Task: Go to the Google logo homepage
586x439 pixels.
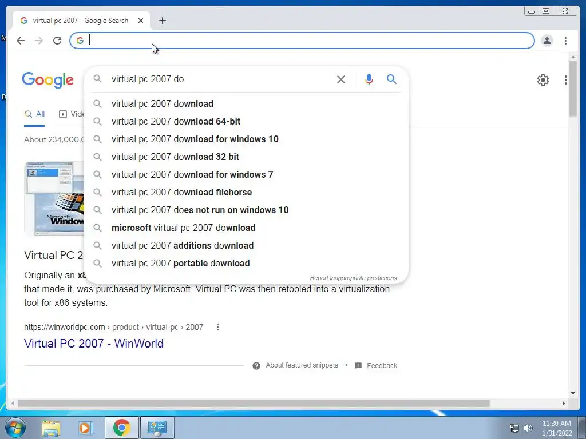Action: 48,80
